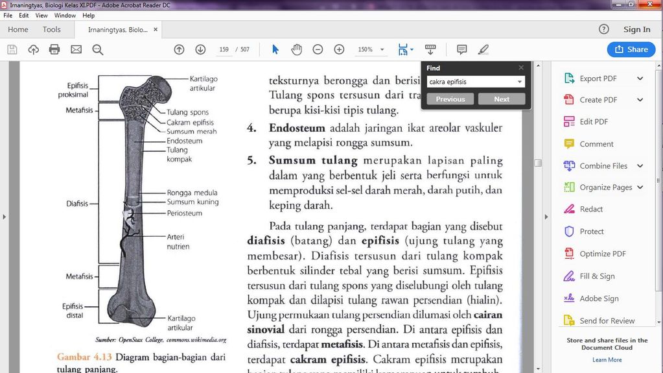This screenshot has width=663, height=373.
Task: Expand the Find search box dropdown
Action: pos(520,82)
